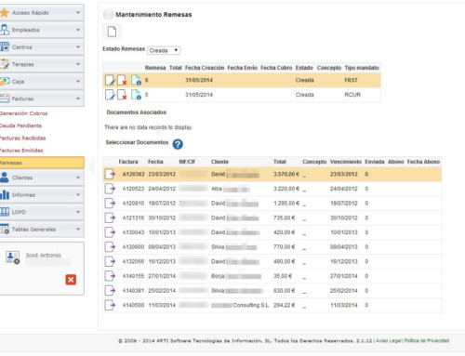The width and height of the screenshot is (465, 356).
Task: Click the 294,22 € total amount
Action: click(284, 305)
